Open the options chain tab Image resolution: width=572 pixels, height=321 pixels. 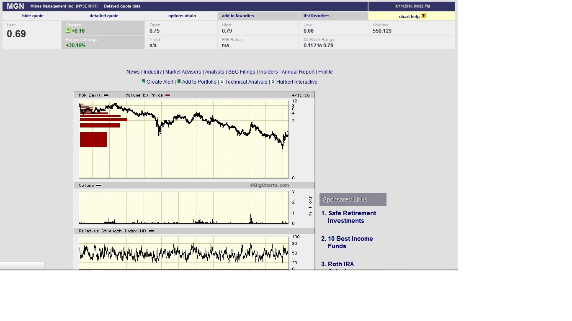click(x=182, y=16)
